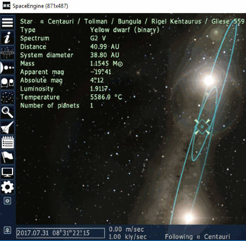Click the 'Toliman' name in header
The image size is (246, 241).
(x=96, y=21)
